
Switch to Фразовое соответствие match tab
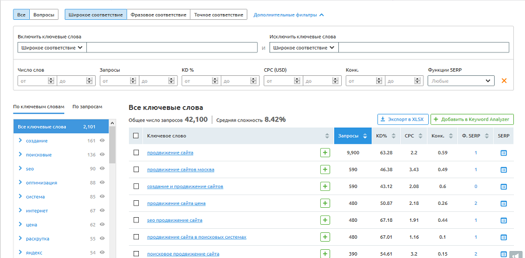[x=158, y=15]
